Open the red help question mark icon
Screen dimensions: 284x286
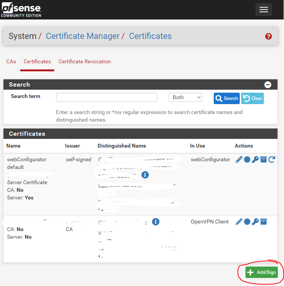pos(268,36)
